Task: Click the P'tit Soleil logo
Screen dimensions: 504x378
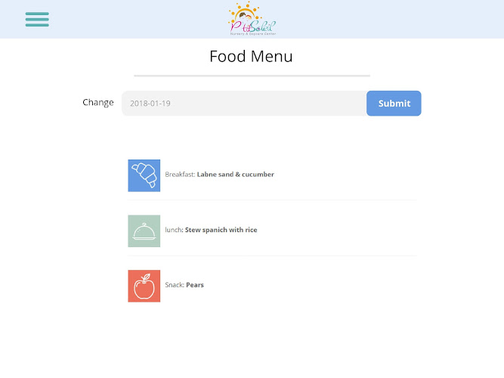Action: click(252, 19)
